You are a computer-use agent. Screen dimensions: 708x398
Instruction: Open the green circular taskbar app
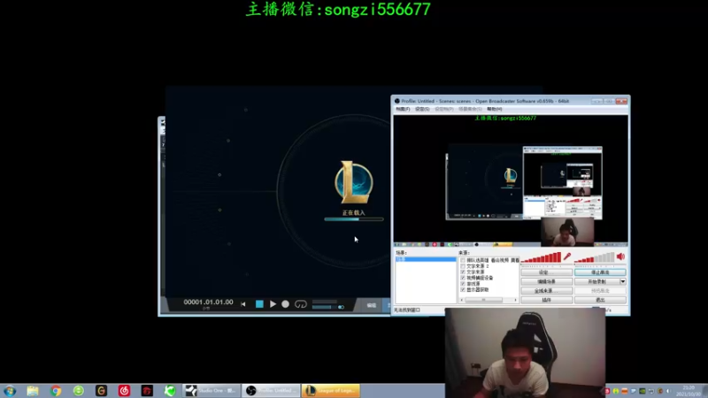coord(79,391)
